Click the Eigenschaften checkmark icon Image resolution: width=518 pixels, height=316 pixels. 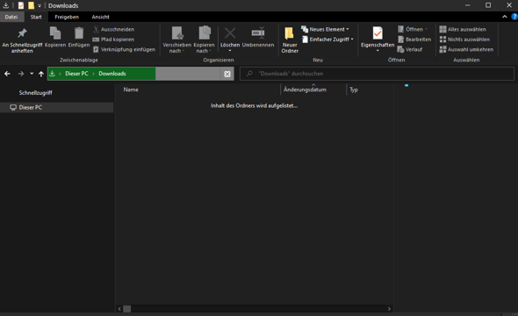pos(378,33)
